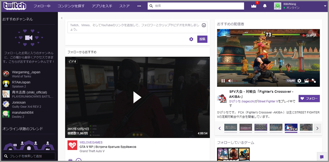Click the 投稿 post button
This screenshot has height=162, width=329.
pyautogui.click(x=202, y=39)
